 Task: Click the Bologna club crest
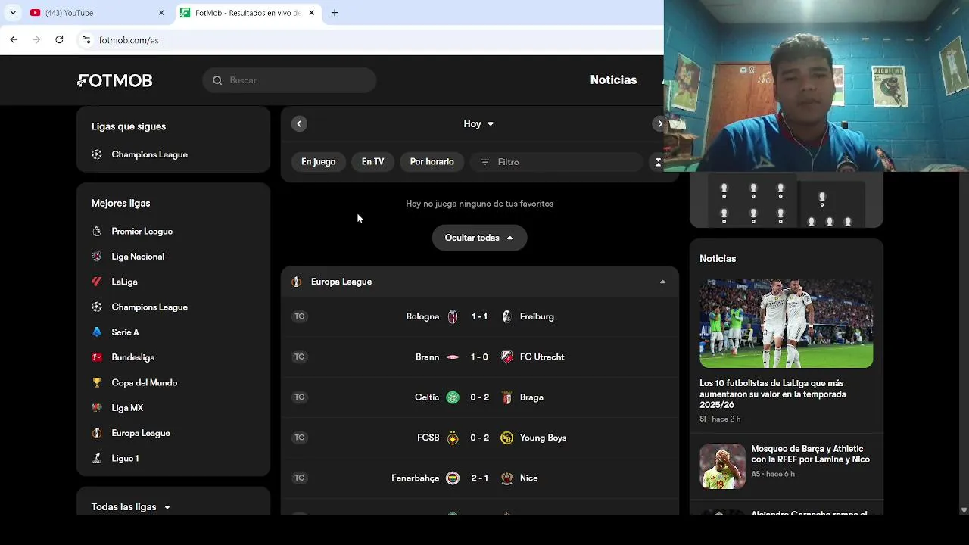pos(453,317)
